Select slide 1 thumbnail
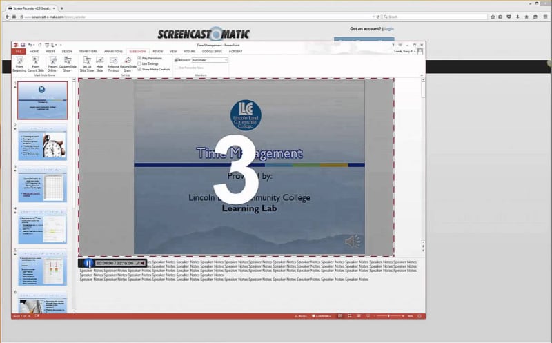This screenshot has height=343, width=552. [x=42, y=101]
